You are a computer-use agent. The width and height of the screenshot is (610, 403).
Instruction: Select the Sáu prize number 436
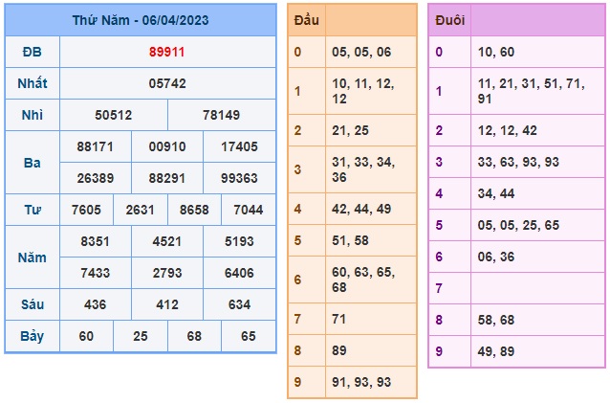[96, 304]
